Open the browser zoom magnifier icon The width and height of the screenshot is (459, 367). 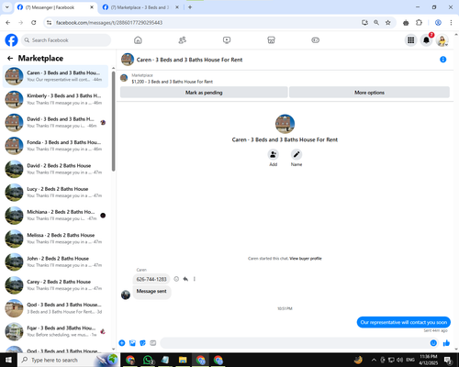click(376, 22)
